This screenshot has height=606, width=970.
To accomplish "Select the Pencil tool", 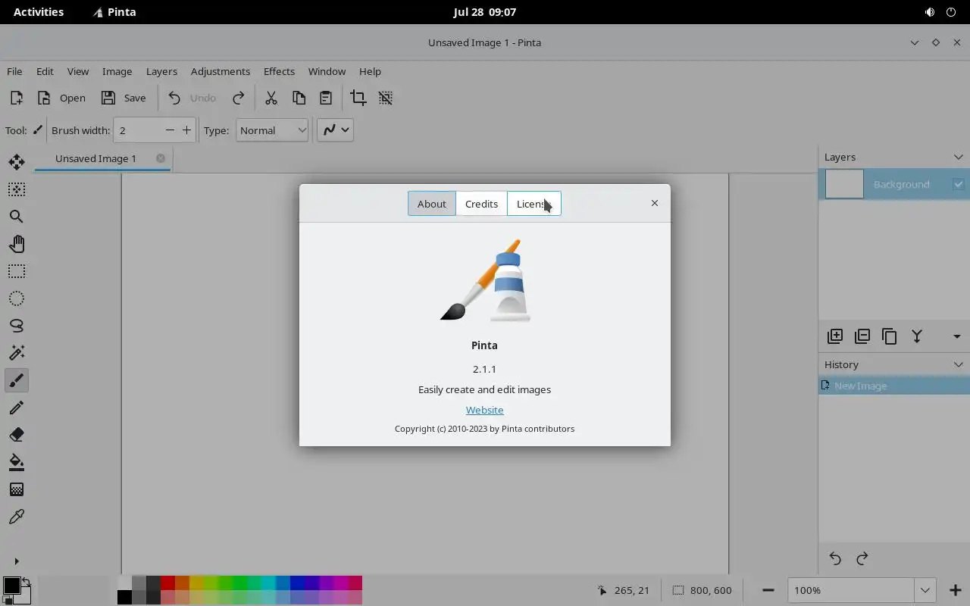I will (x=17, y=408).
